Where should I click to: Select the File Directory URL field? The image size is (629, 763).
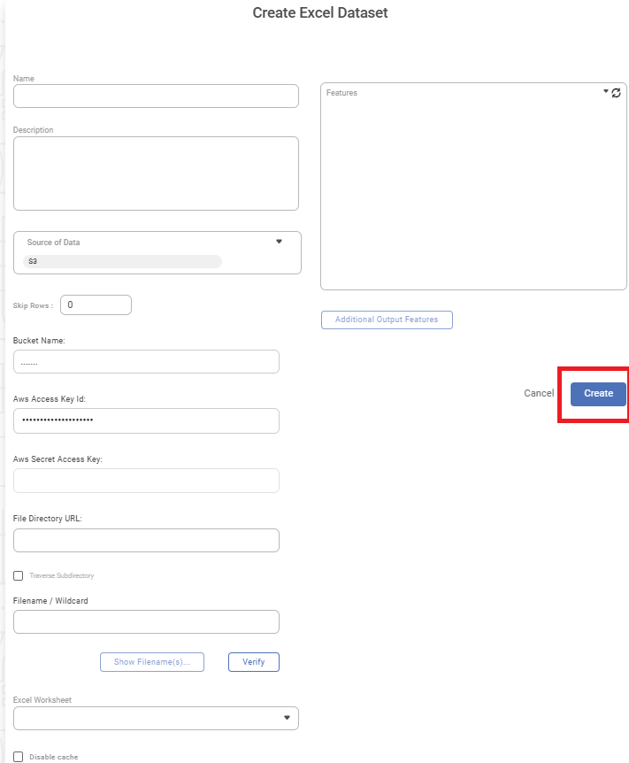point(146,541)
